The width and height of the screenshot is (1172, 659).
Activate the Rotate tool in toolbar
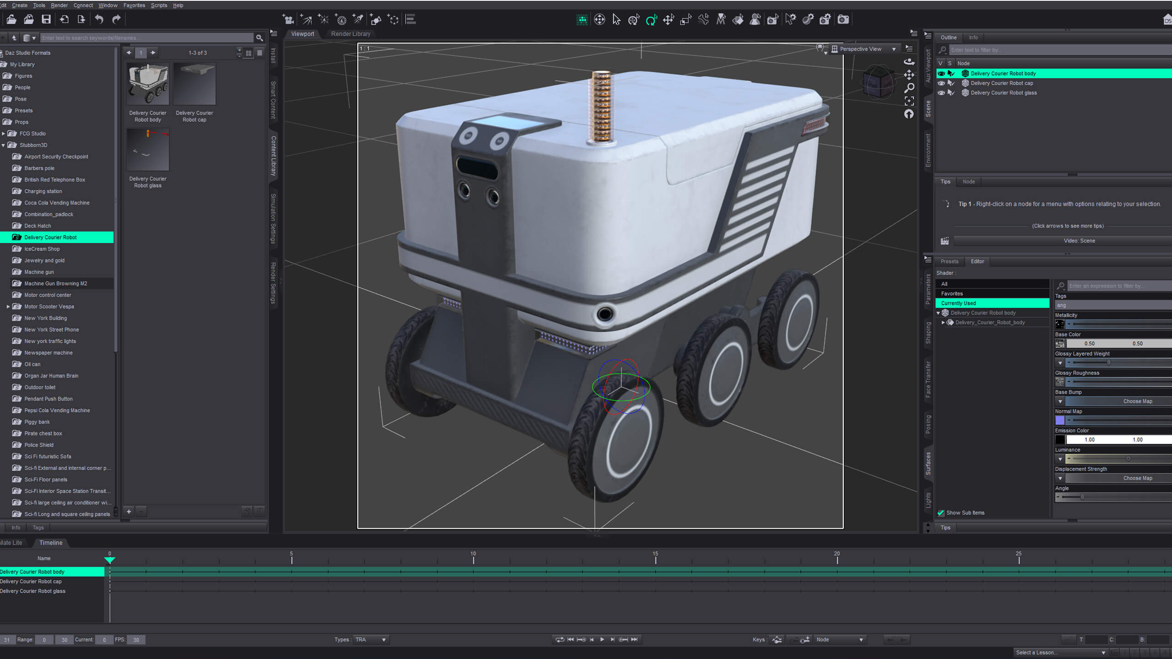click(x=651, y=19)
